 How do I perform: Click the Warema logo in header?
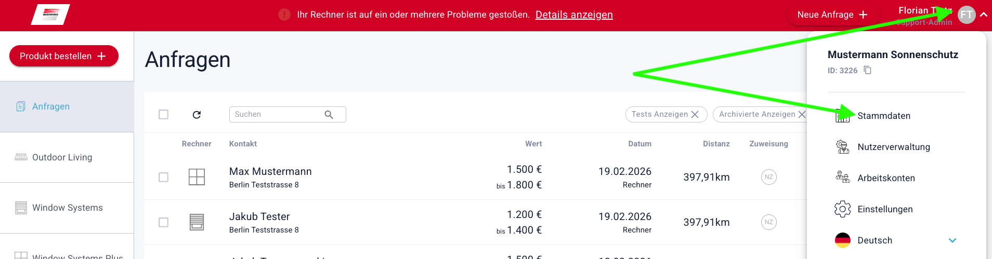pos(50,15)
